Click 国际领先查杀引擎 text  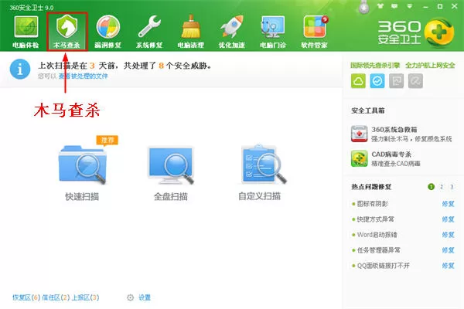(x=375, y=65)
